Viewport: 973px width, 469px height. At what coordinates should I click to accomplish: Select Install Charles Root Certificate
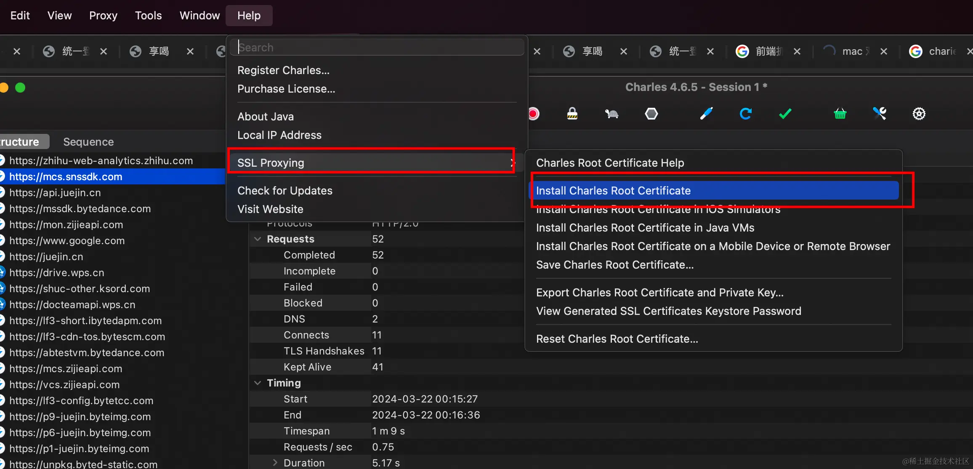pyautogui.click(x=714, y=191)
